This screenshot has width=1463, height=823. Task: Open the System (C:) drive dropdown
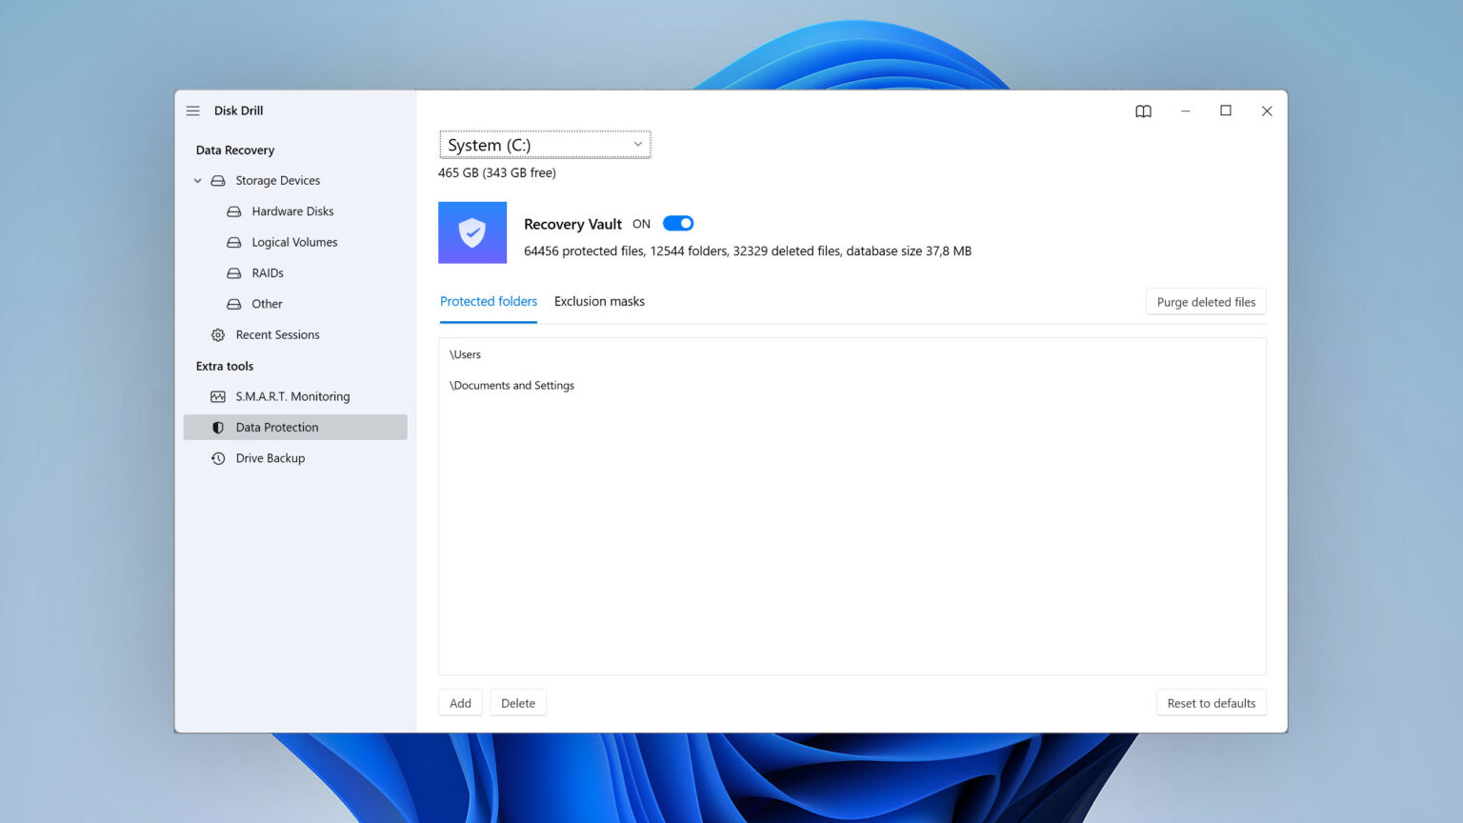pos(544,144)
